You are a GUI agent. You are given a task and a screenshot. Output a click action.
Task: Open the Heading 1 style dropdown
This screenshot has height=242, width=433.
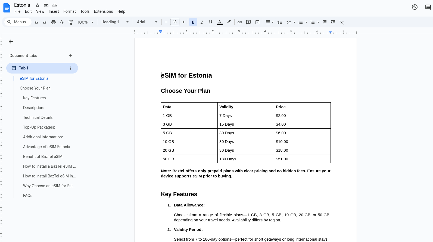click(115, 22)
